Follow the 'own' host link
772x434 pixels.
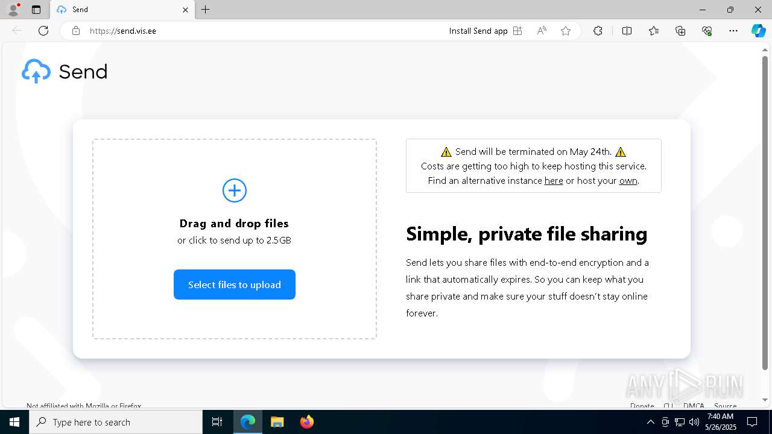pos(628,181)
